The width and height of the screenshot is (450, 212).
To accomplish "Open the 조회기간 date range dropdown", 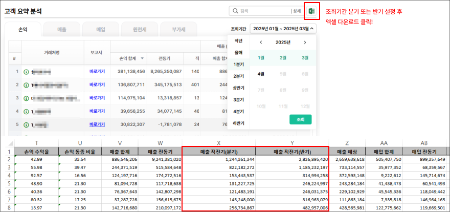I will (283, 29).
